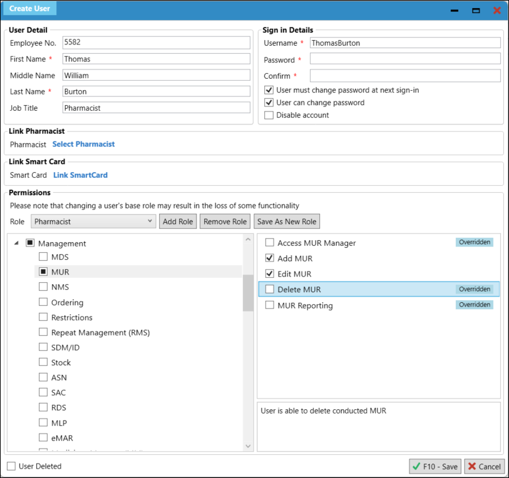The height and width of the screenshot is (478, 509).
Task: Click the Username field with ThomasBurton
Action: point(405,43)
